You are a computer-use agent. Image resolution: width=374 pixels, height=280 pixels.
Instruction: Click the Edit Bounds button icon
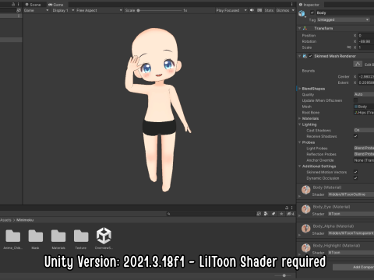(358, 64)
